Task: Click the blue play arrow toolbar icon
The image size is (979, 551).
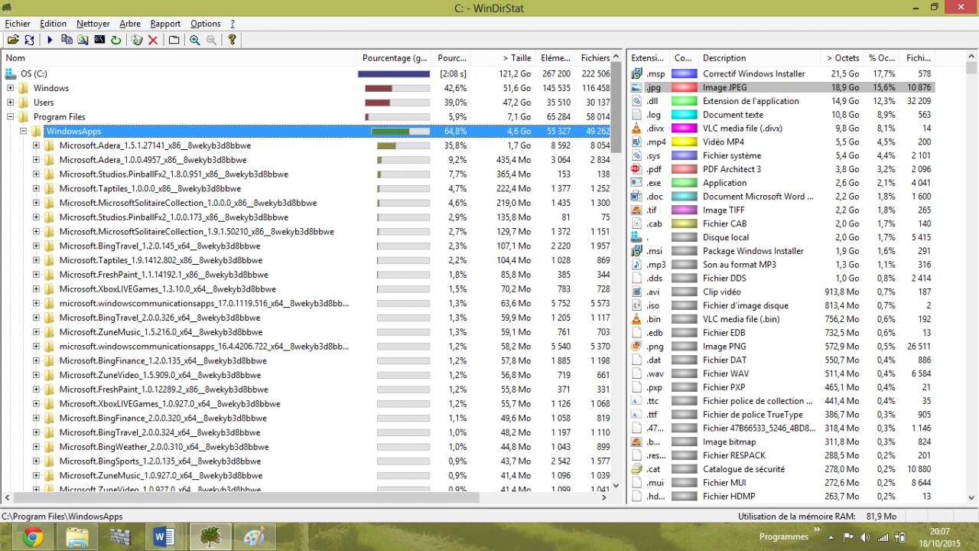Action: (50, 40)
